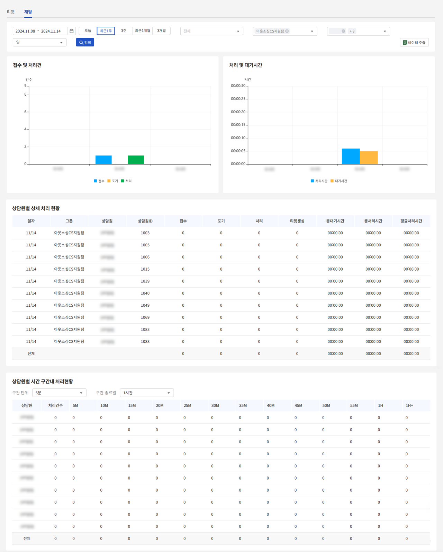Expand the 구간 종료일 1시간 dropdown

click(147, 393)
